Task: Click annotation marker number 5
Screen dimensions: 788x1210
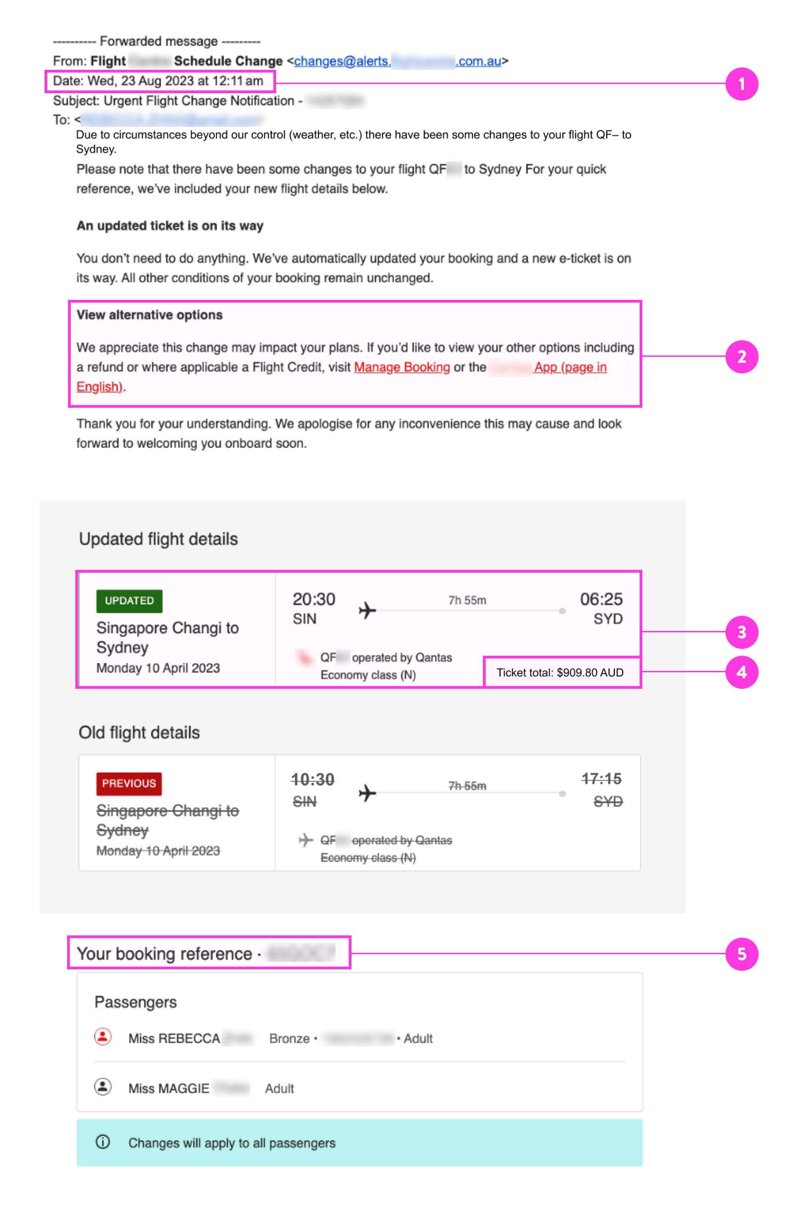Action: (x=741, y=953)
